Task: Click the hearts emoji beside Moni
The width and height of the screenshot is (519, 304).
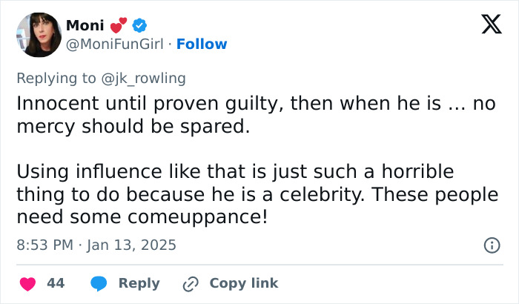Action: [x=119, y=25]
